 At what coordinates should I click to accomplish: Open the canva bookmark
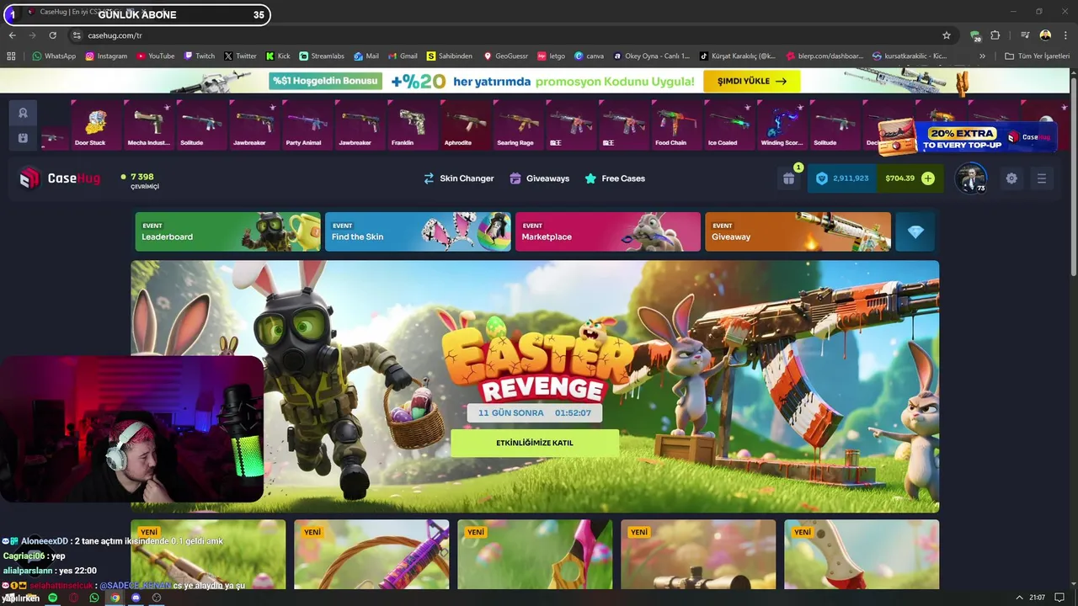[589, 56]
